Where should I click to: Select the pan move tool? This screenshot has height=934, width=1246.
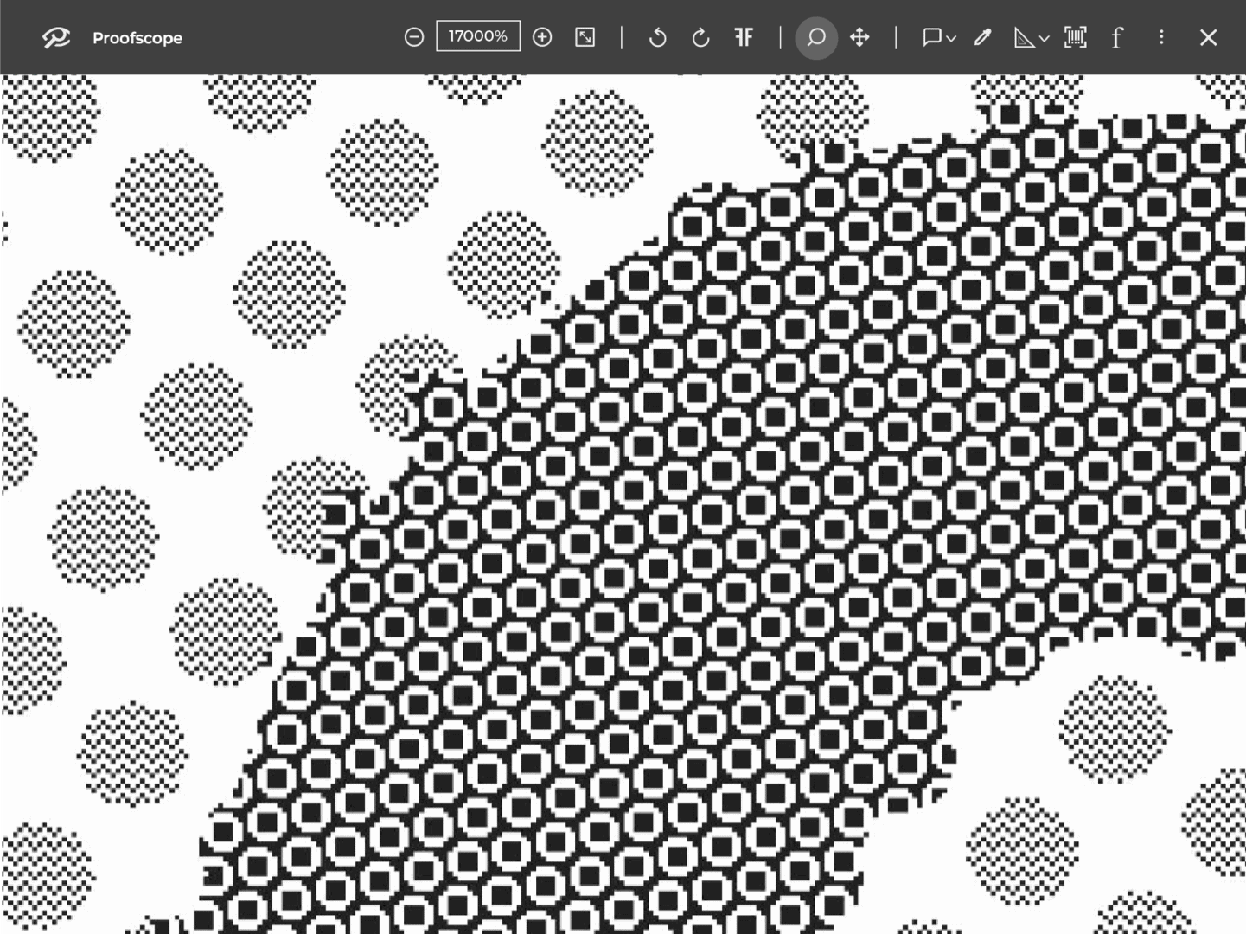click(859, 37)
